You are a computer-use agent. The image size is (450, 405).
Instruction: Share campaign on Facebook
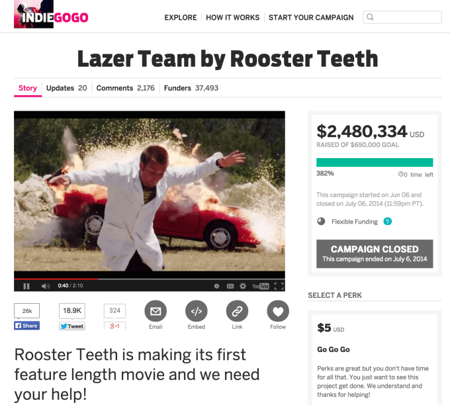coord(26,326)
